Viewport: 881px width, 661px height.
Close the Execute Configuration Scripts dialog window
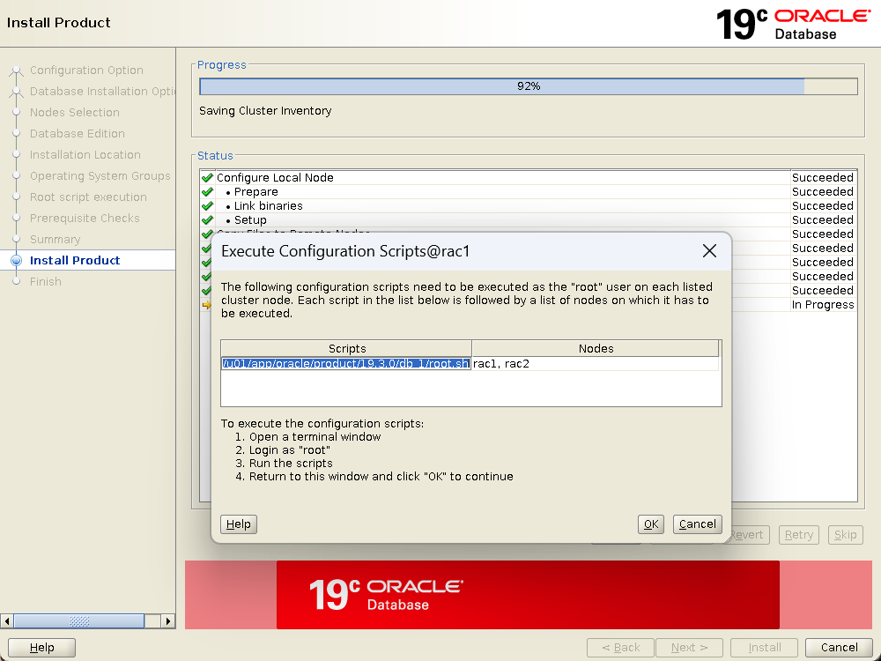[709, 251]
